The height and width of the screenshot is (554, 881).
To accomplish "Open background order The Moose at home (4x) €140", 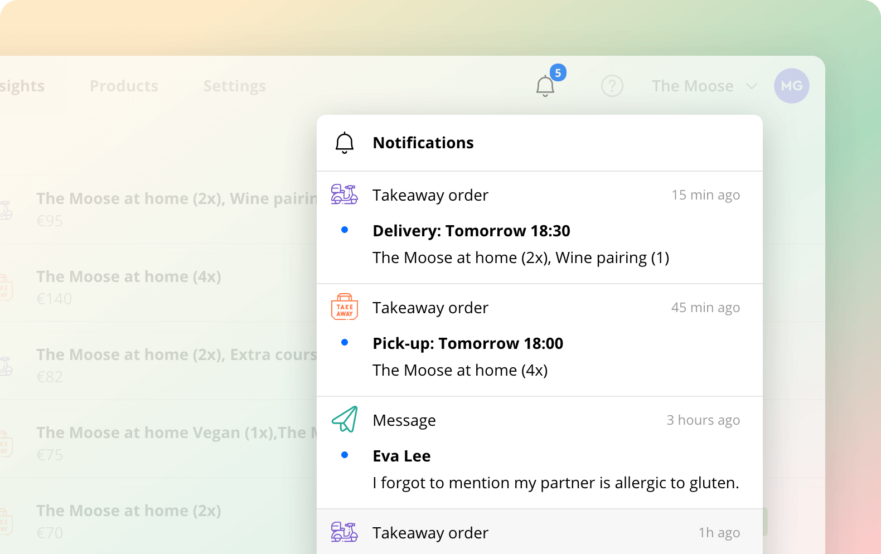I will pos(158,283).
